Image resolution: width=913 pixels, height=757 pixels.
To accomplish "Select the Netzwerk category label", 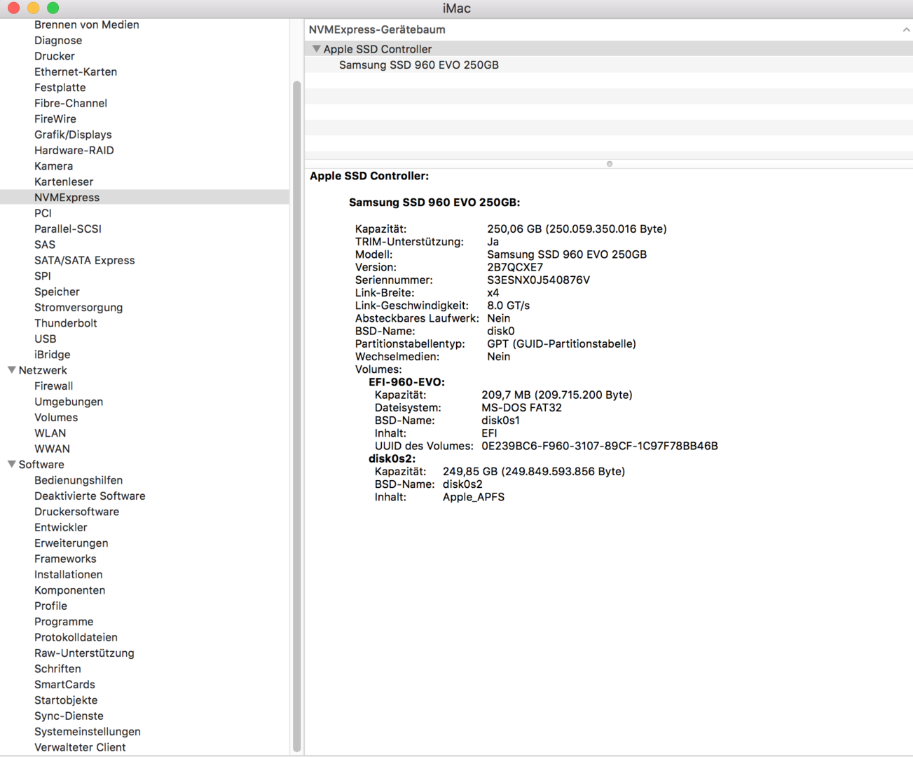I will (x=43, y=370).
